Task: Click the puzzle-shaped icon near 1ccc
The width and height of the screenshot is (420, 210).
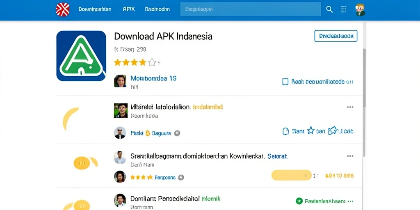Action: coord(332,130)
